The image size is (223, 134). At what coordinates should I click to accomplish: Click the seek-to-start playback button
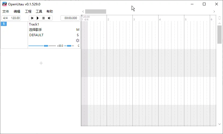click(32, 18)
